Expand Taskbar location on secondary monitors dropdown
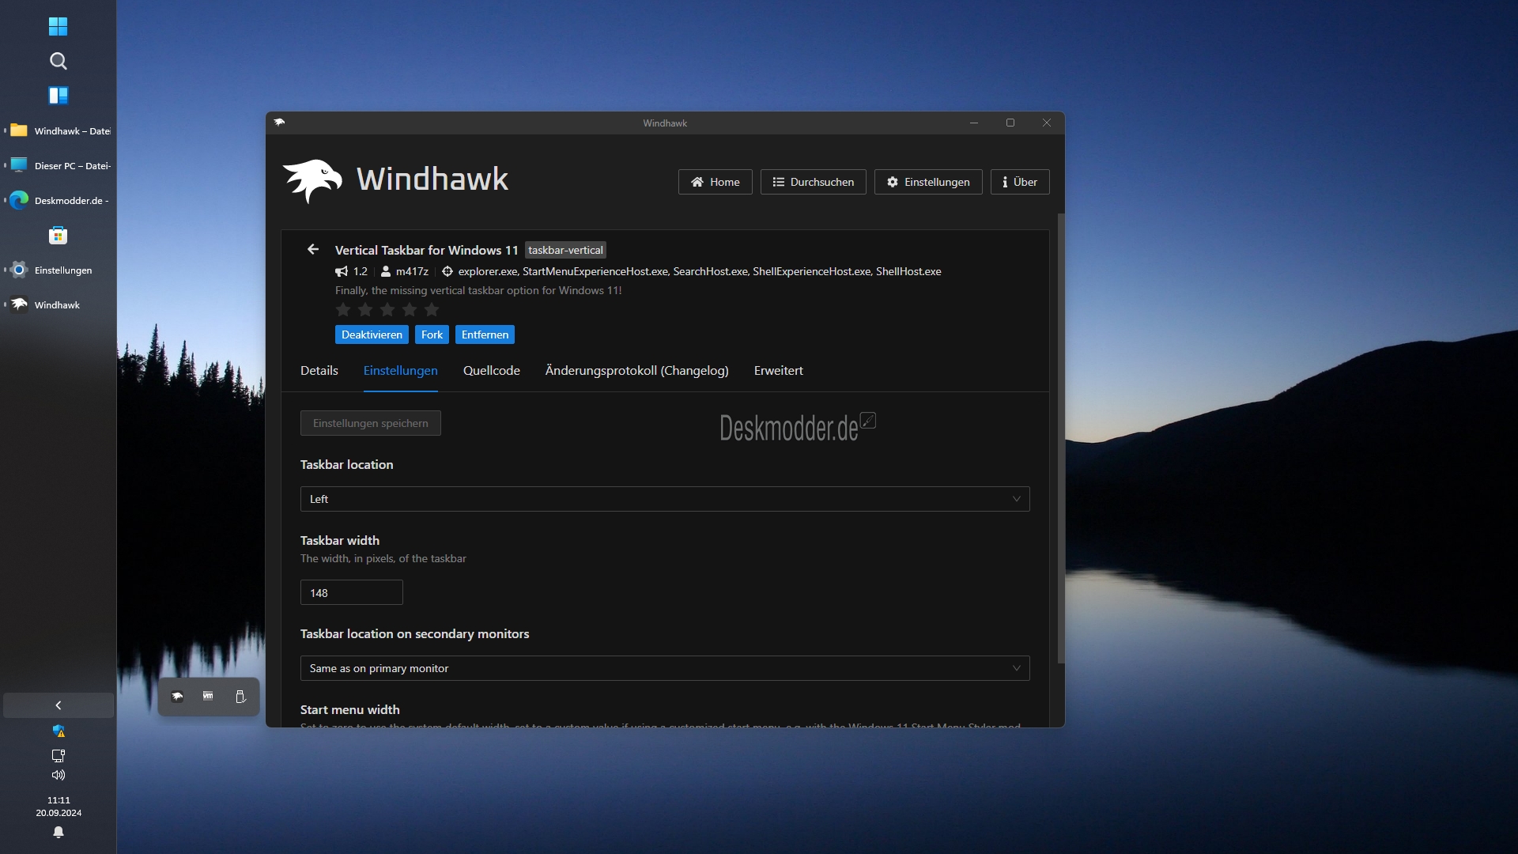1518x854 pixels. coord(665,668)
